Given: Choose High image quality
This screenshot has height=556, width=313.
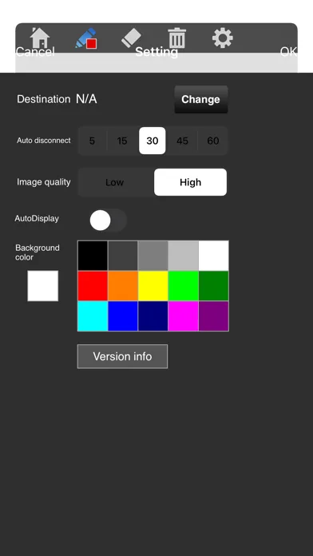Looking at the screenshot, I should tap(190, 182).
